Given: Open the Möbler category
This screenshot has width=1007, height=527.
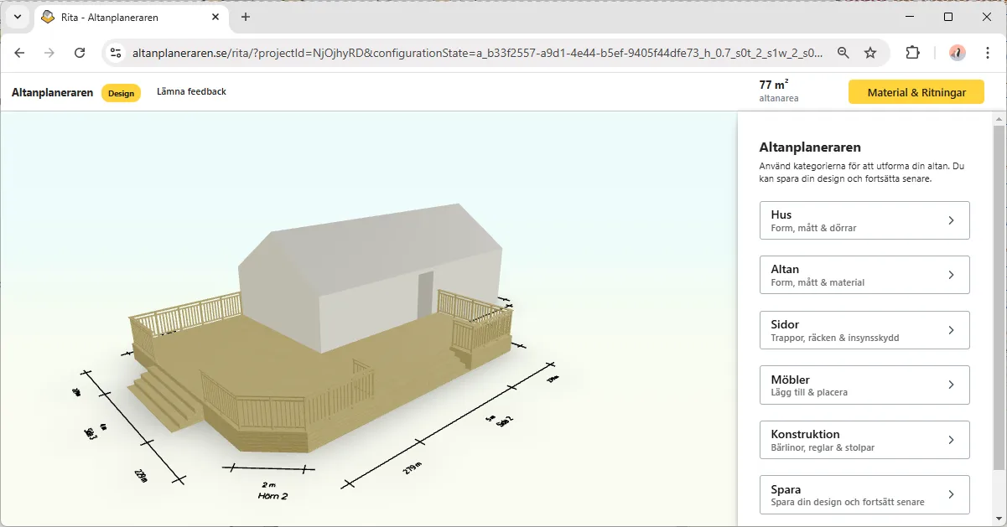Looking at the screenshot, I should tap(864, 385).
